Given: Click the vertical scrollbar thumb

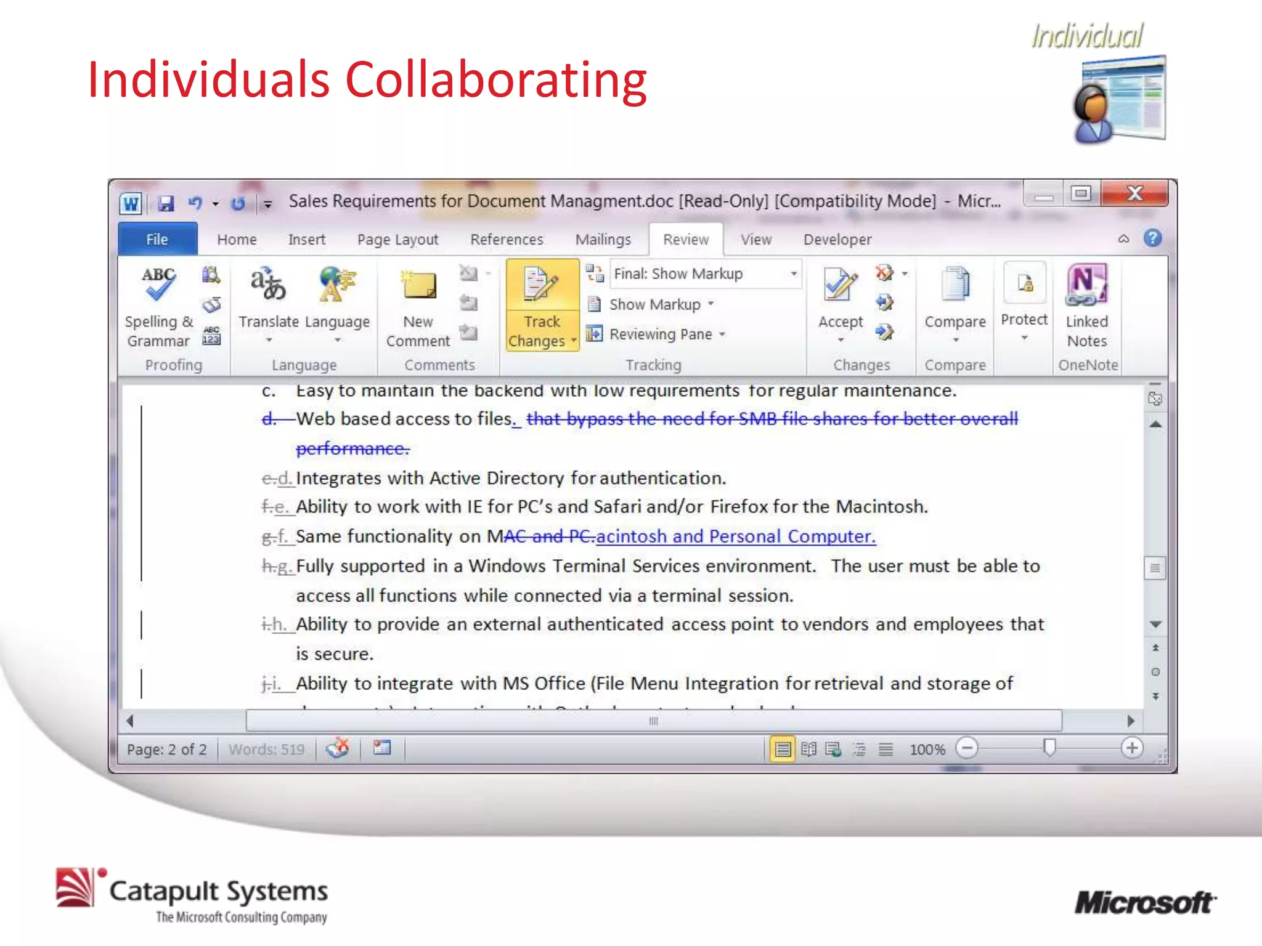Looking at the screenshot, I should (1155, 568).
